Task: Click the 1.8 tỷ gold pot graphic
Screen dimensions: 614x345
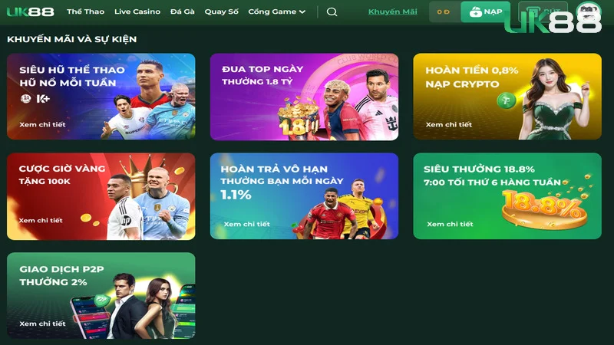Action: 299,119
